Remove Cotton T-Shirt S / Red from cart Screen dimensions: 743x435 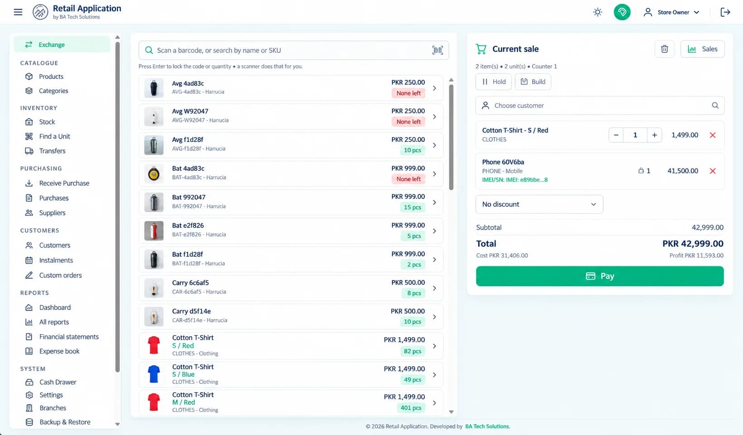[x=713, y=135]
